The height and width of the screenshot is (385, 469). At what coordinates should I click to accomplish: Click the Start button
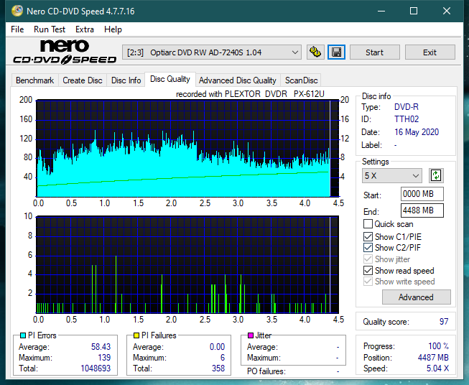click(x=374, y=52)
